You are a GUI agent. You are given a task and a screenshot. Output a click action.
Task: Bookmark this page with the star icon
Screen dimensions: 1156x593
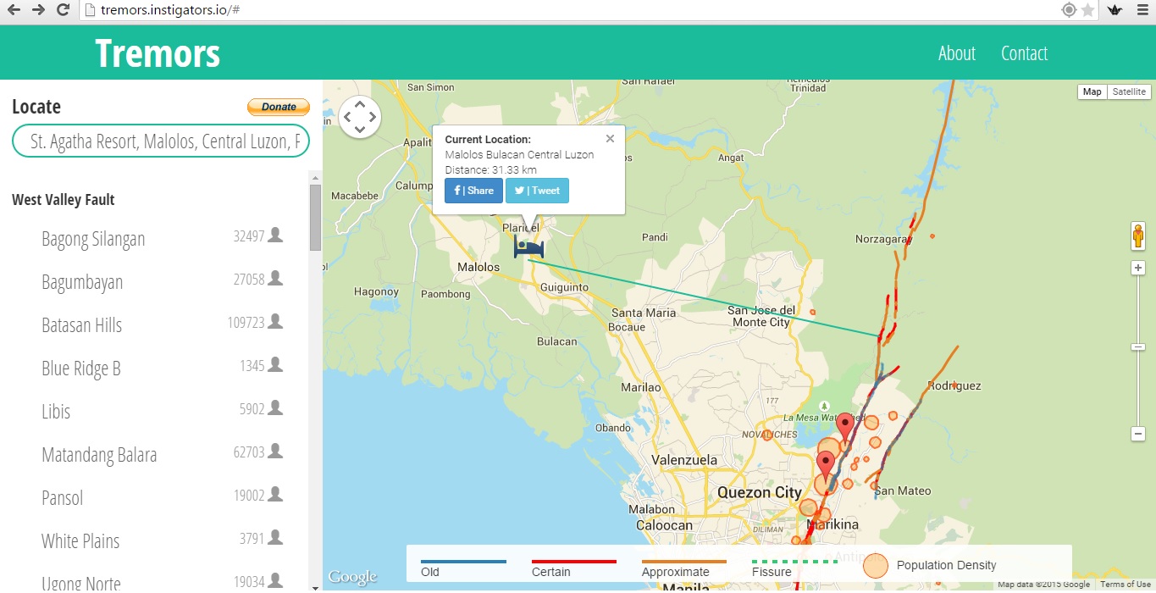point(1088,10)
